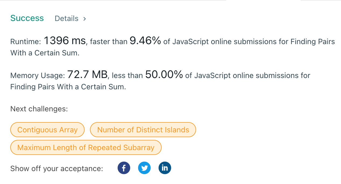Open the Number of Distinct Islands challenge
This screenshot has width=341, height=184.
[143, 130]
